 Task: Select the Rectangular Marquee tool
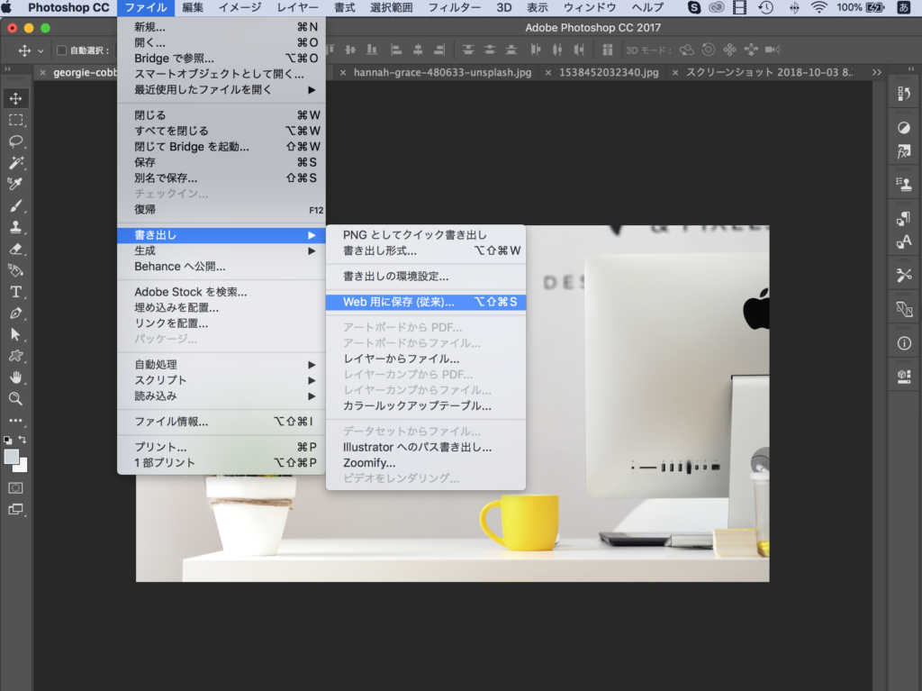pyautogui.click(x=16, y=120)
